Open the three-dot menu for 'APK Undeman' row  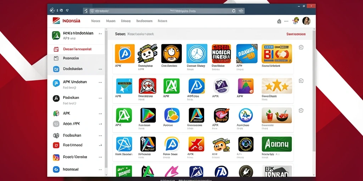[x=100, y=82]
